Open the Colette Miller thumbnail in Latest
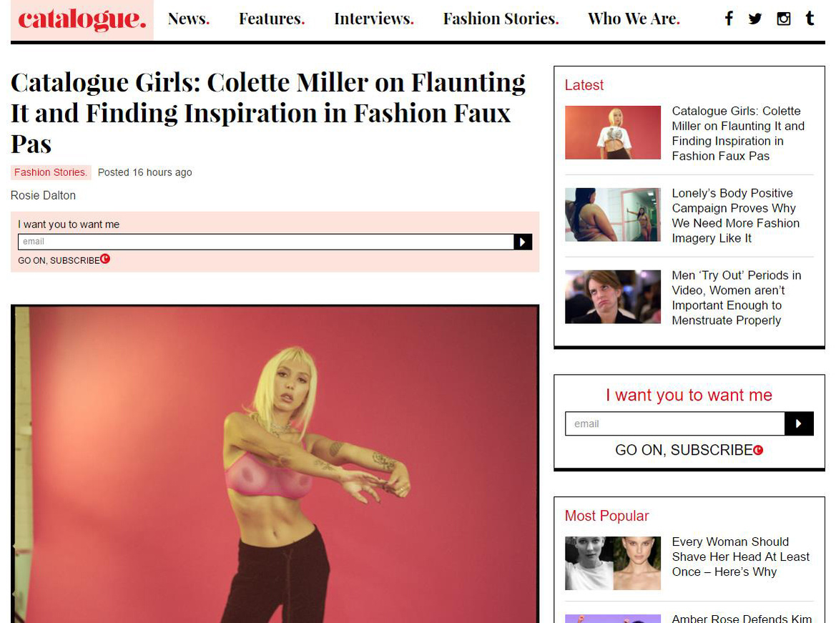The image size is (836, 623). click(613, 132)
